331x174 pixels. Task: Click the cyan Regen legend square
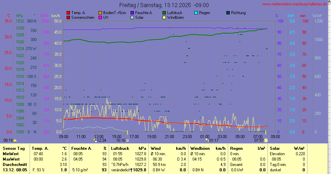(x=196, y=13)
